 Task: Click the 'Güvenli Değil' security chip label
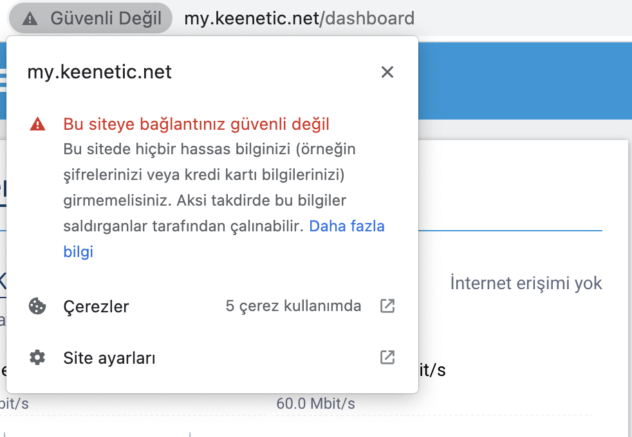(106, 19)
